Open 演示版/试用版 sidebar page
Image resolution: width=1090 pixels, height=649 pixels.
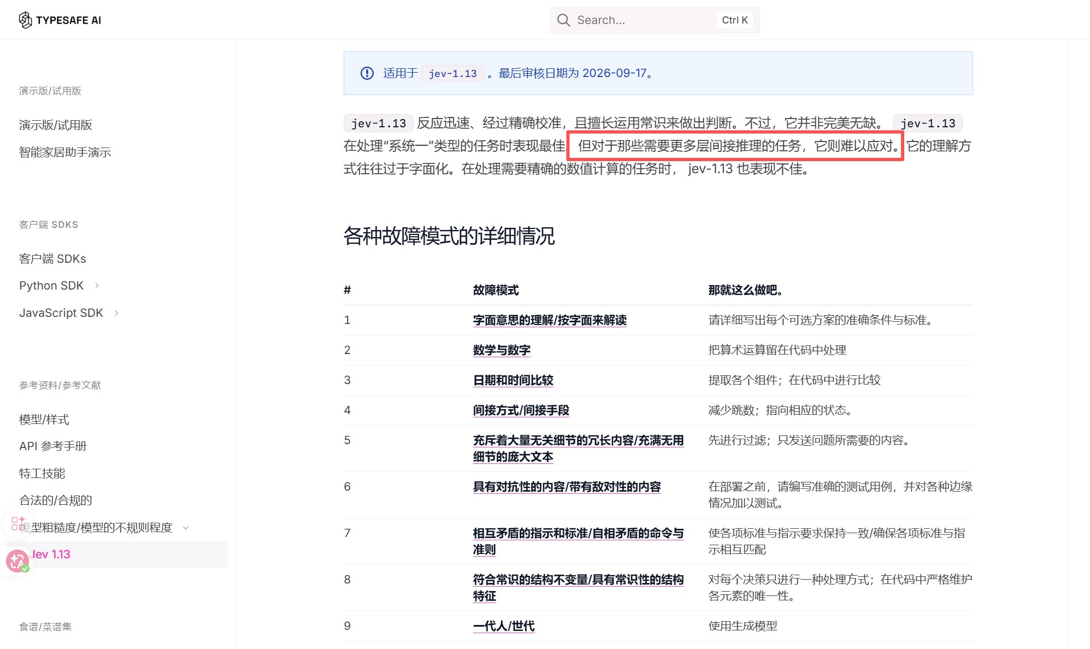(x=56, y=125)
